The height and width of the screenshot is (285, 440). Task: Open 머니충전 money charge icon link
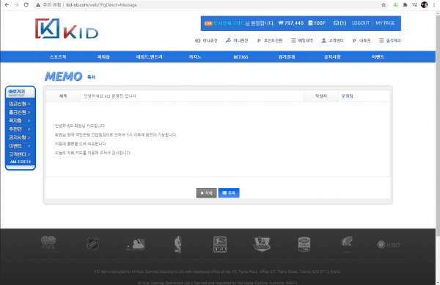tap(206, 40)
